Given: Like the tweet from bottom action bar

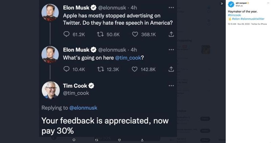Looking at the screenshot, I should pos(119,140).
